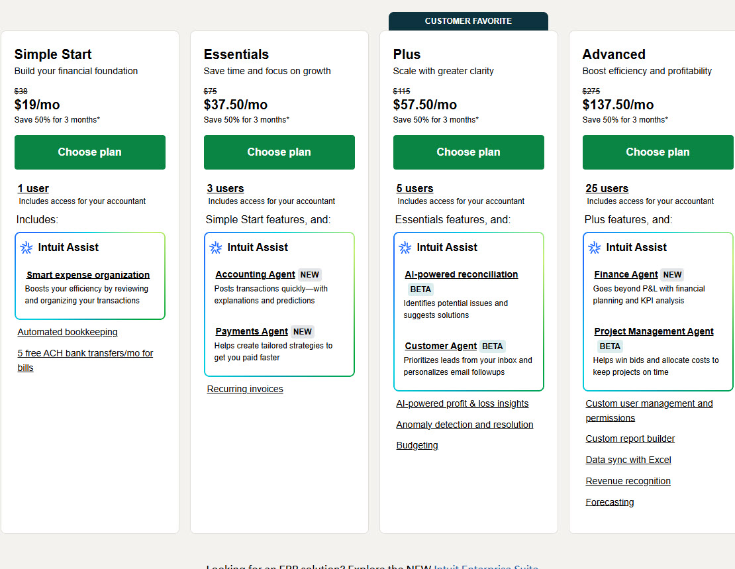The width and height of the screenshot is (735, 569).
Task: Click the struck-through $38 price
Action: pos(21,91)
